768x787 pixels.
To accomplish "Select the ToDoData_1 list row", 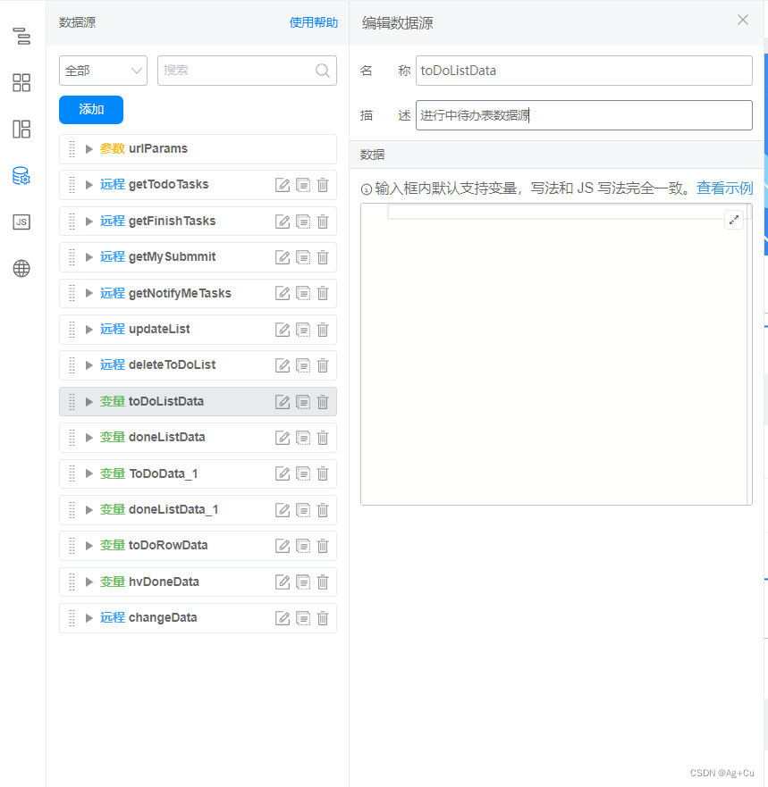I will (198, 473).
